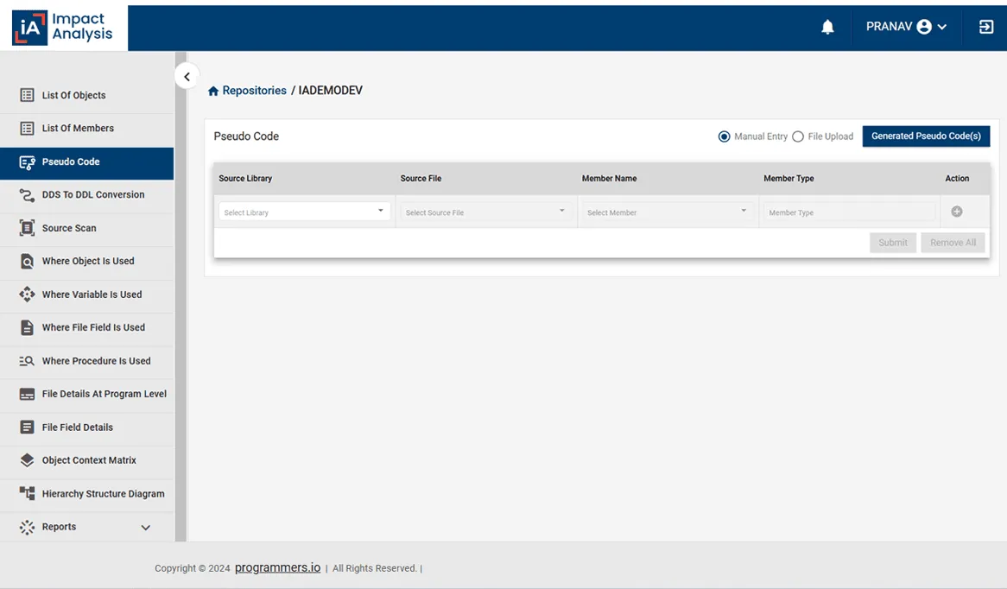Click the add row plus icon

957,212
